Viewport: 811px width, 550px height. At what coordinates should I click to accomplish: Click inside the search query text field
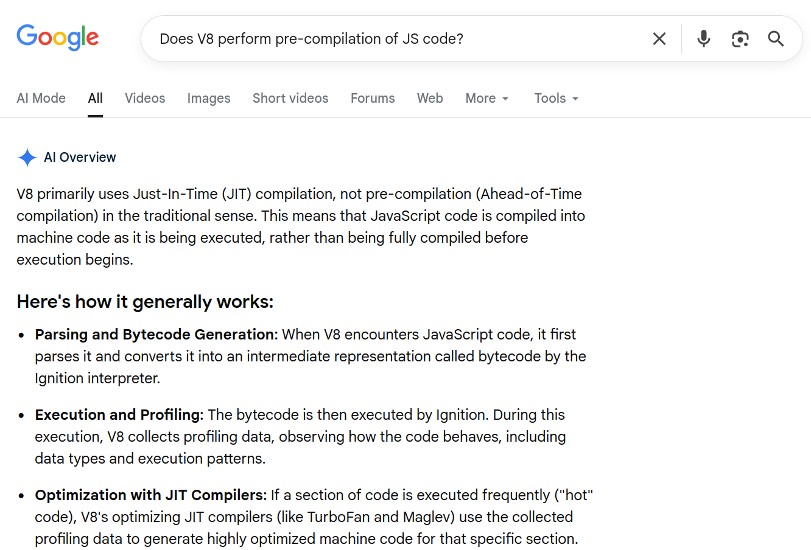click(365, 39)
